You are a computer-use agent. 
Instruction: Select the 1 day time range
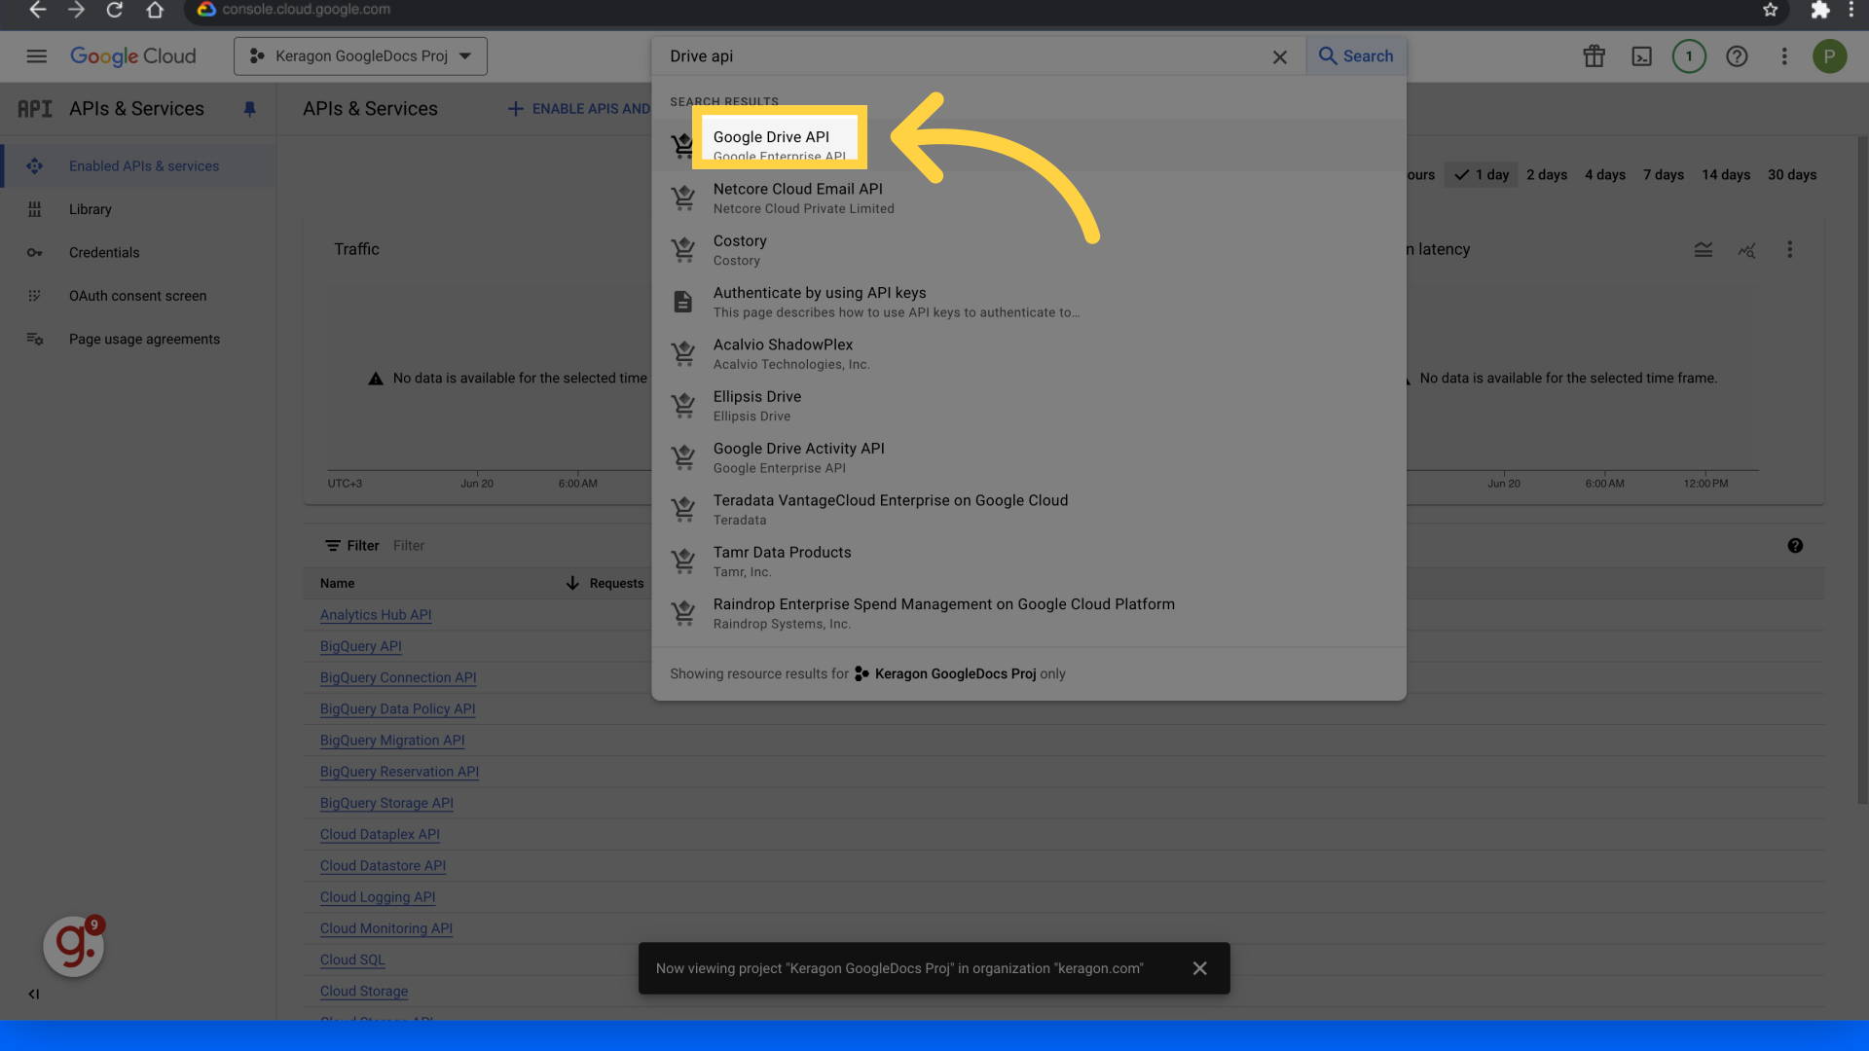1481,175
